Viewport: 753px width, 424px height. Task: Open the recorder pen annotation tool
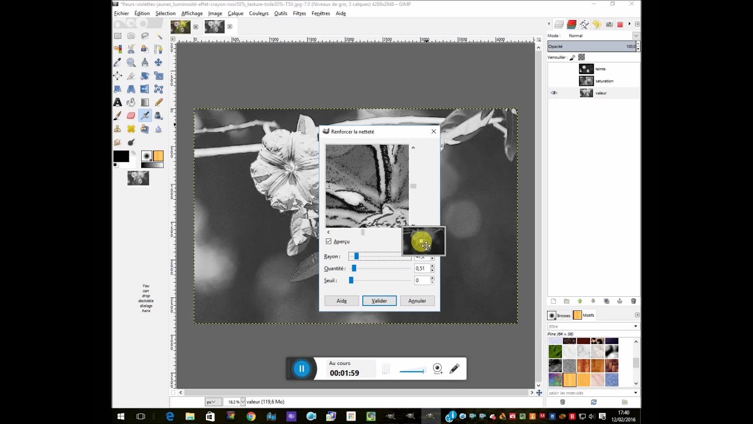454,369
